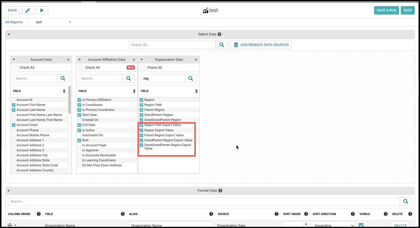
Task: Open the All Reports breadcrumb link
Action: click(x=14, y=22)
